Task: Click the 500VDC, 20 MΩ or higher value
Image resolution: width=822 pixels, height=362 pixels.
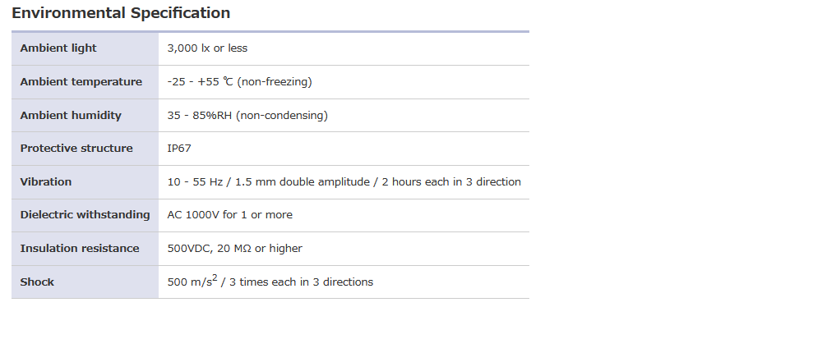Action: tap(234, 249)
